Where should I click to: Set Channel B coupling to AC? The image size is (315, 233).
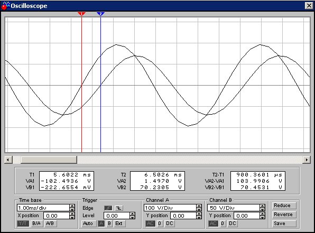point(213,223)
